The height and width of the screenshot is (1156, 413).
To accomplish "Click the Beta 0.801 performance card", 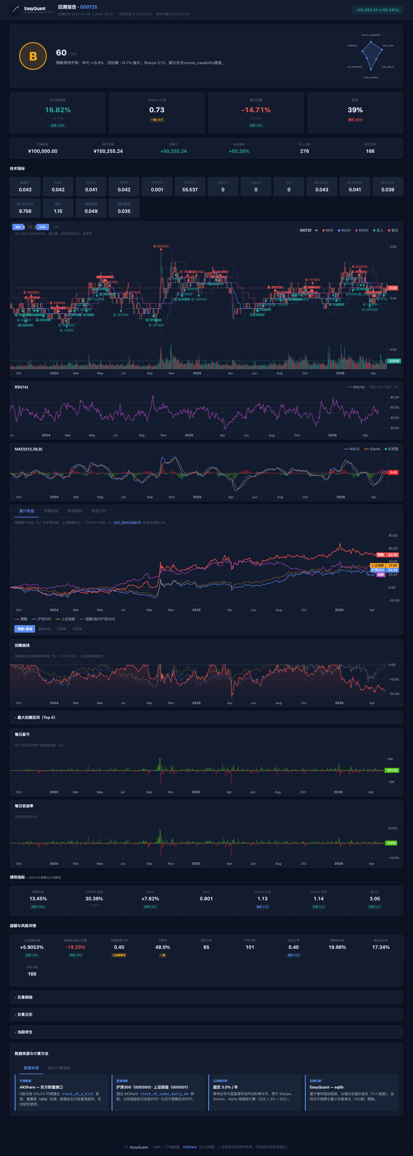I will pyautogui.click(x=206, y=901).
